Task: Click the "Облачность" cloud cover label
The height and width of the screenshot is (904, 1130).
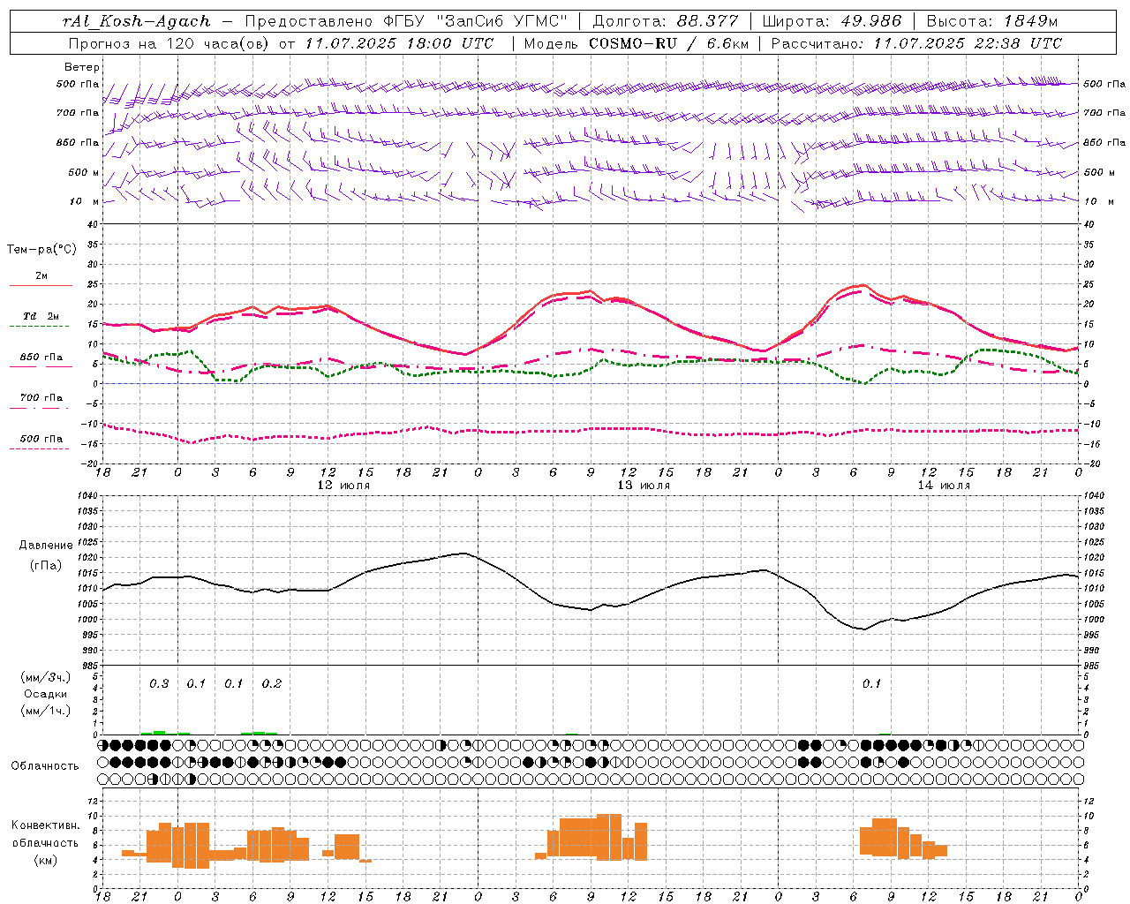Action: tap(45, 766)
